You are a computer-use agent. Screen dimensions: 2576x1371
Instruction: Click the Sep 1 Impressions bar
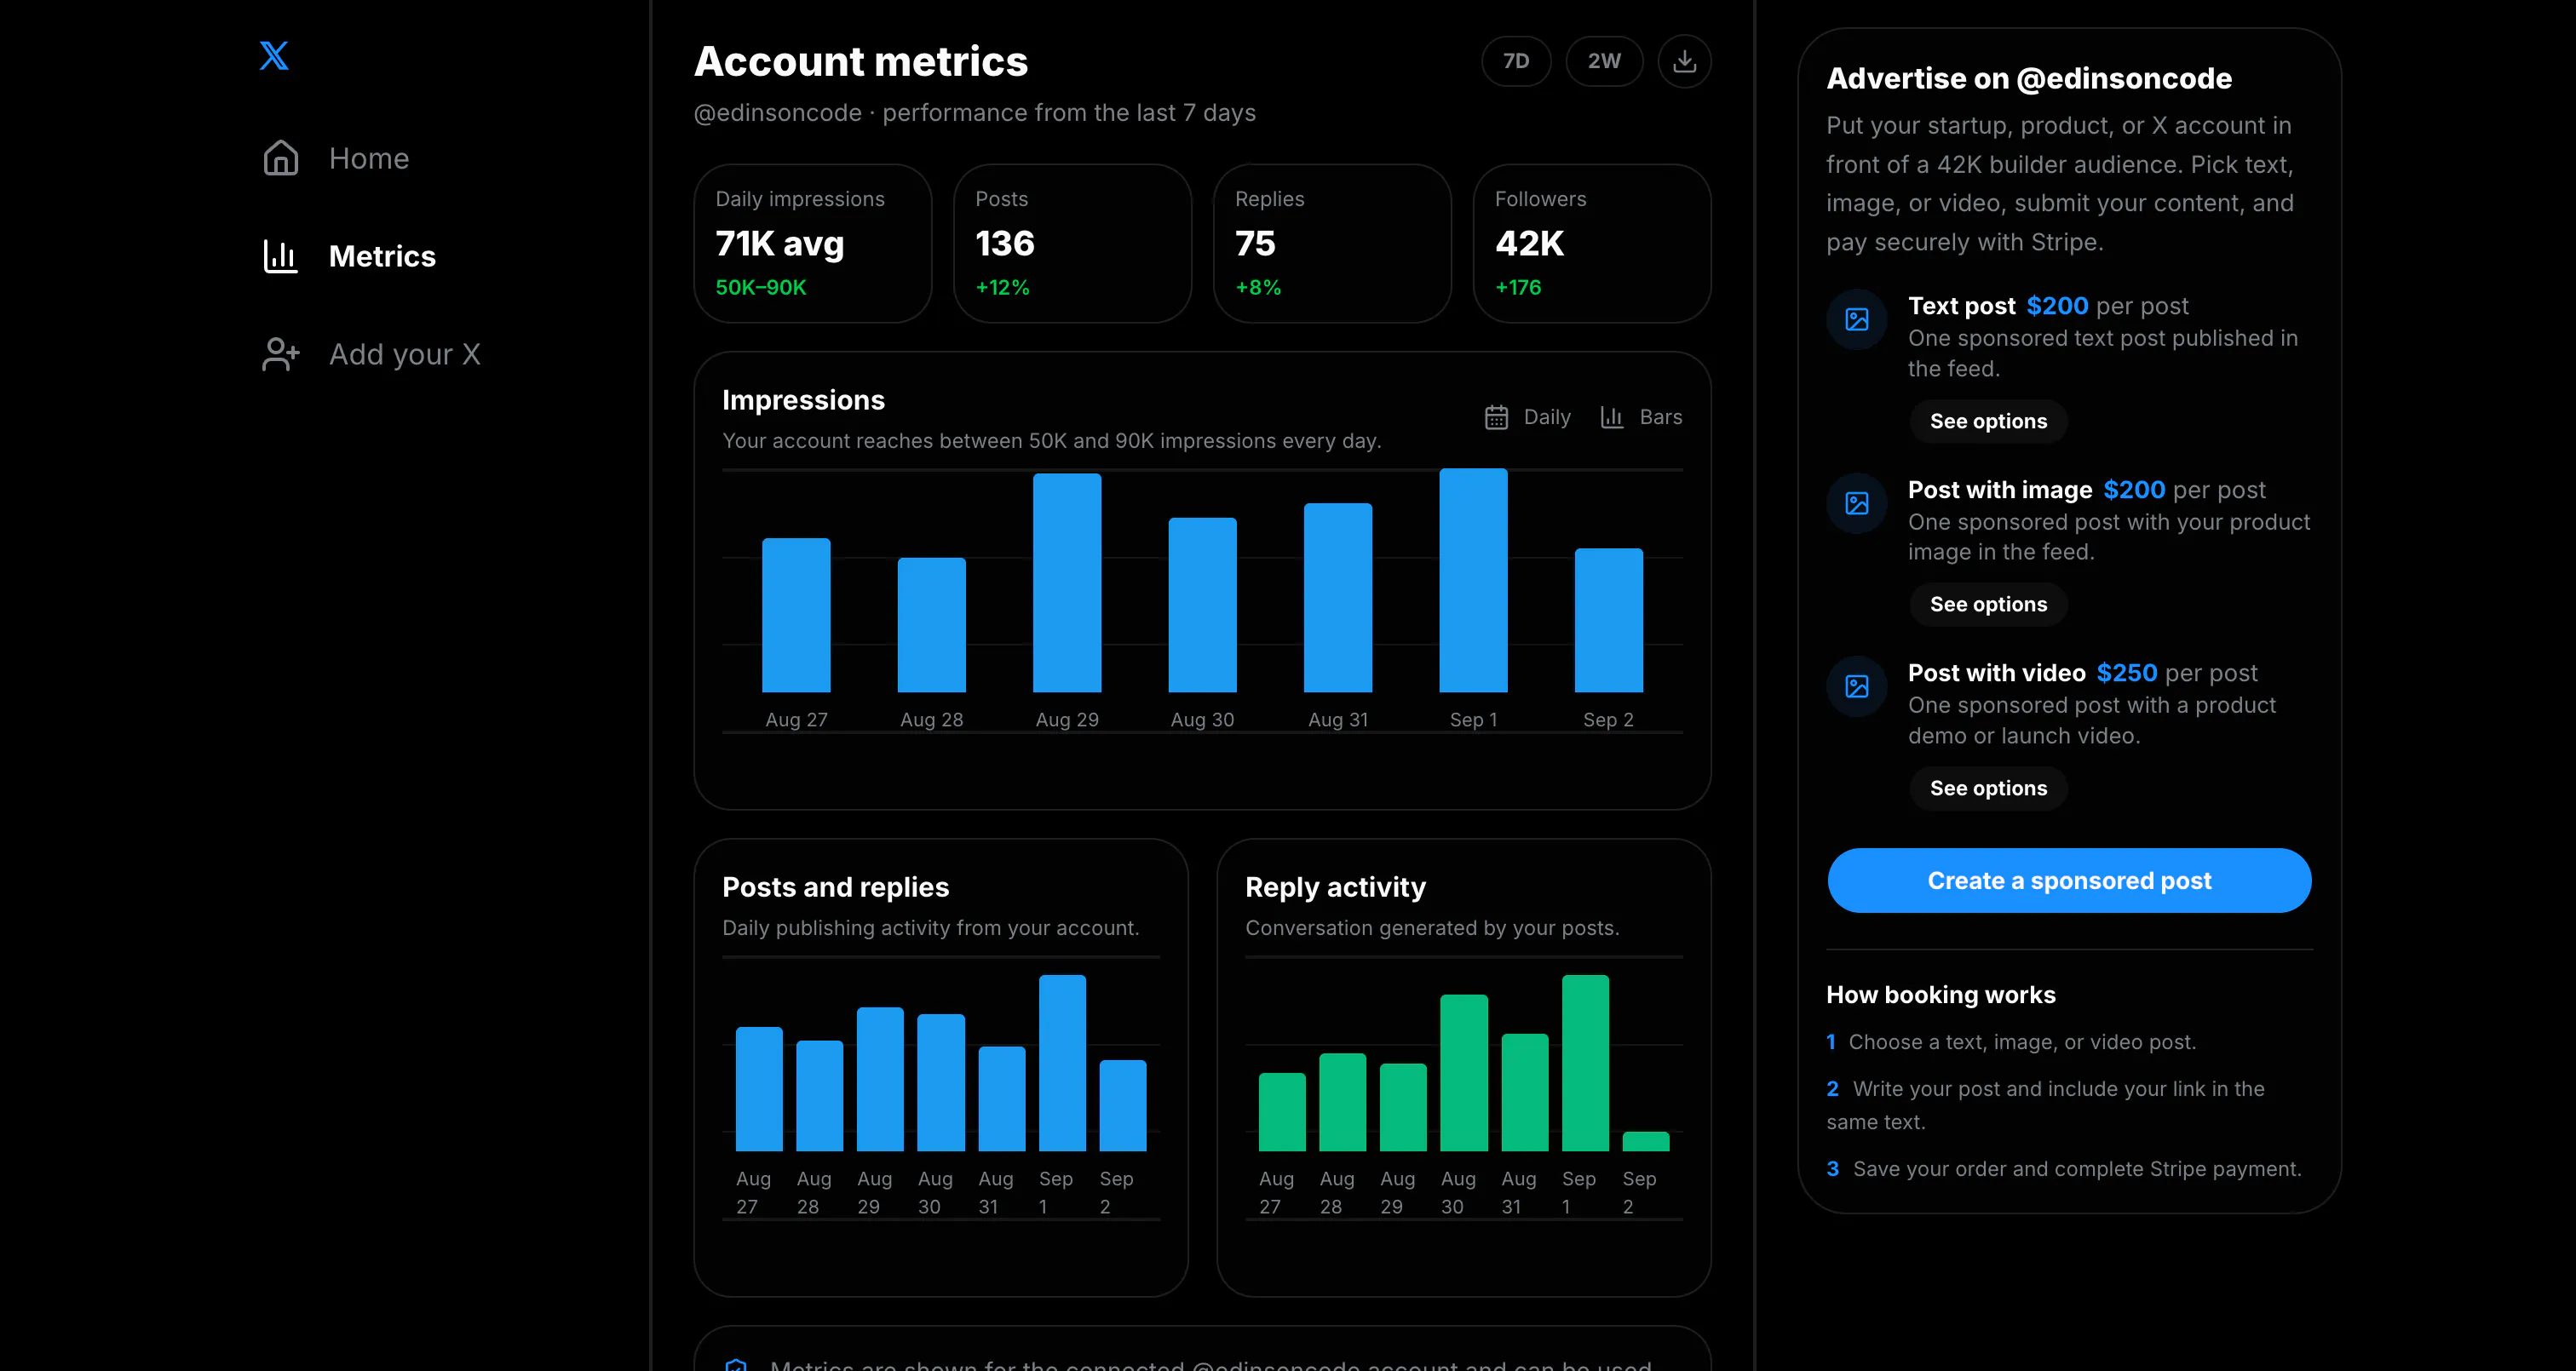1474,580
